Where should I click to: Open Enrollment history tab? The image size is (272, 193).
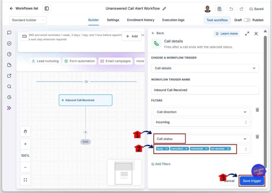click(x=141, y=20)
